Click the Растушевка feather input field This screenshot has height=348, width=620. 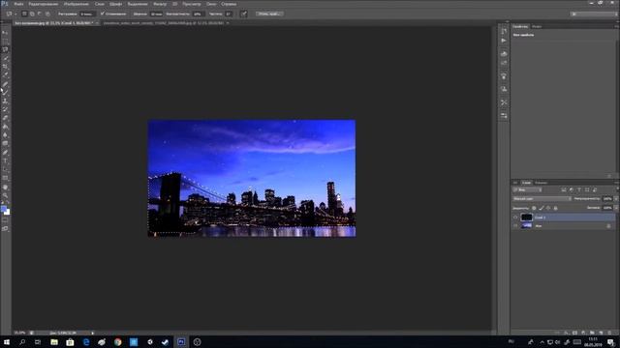coord(87,14)
